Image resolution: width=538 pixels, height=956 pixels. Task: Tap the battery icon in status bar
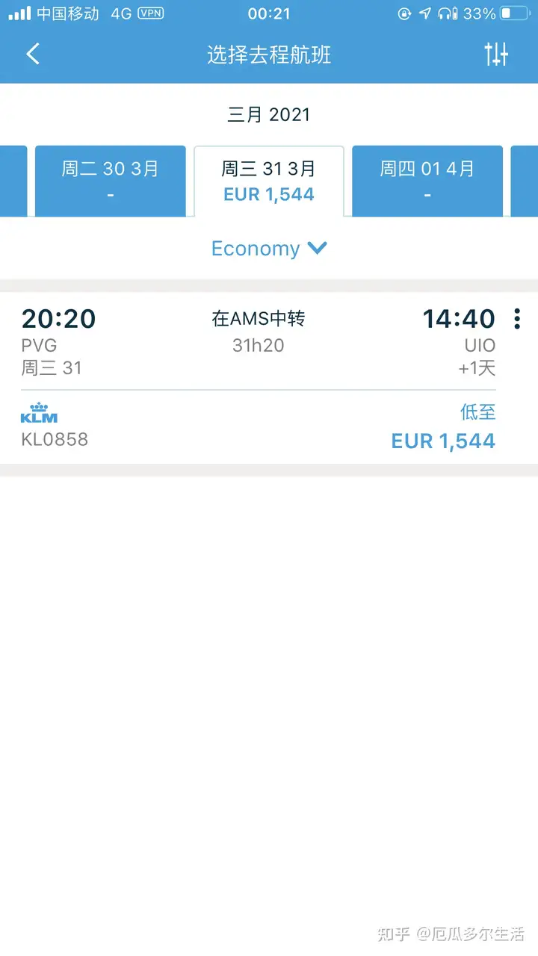[516, 13]
